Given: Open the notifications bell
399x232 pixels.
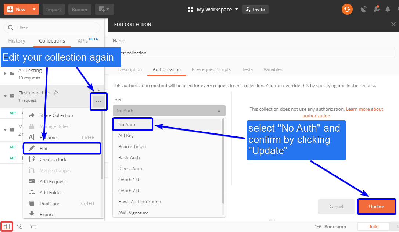Looking at the screenshot, I should [x=388, y=9].
